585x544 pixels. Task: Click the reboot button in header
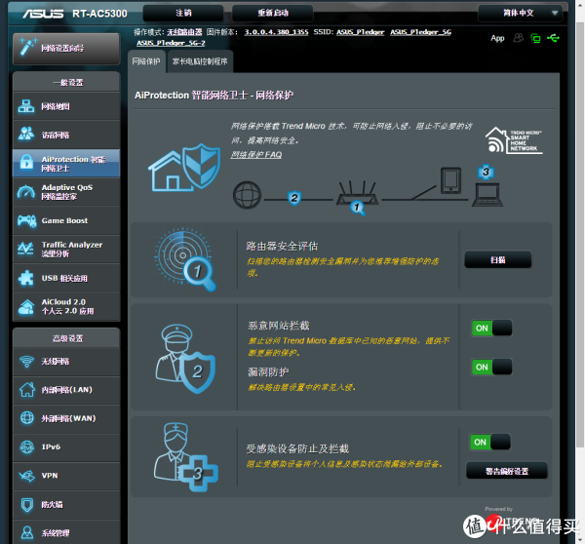tap(273, 13)
